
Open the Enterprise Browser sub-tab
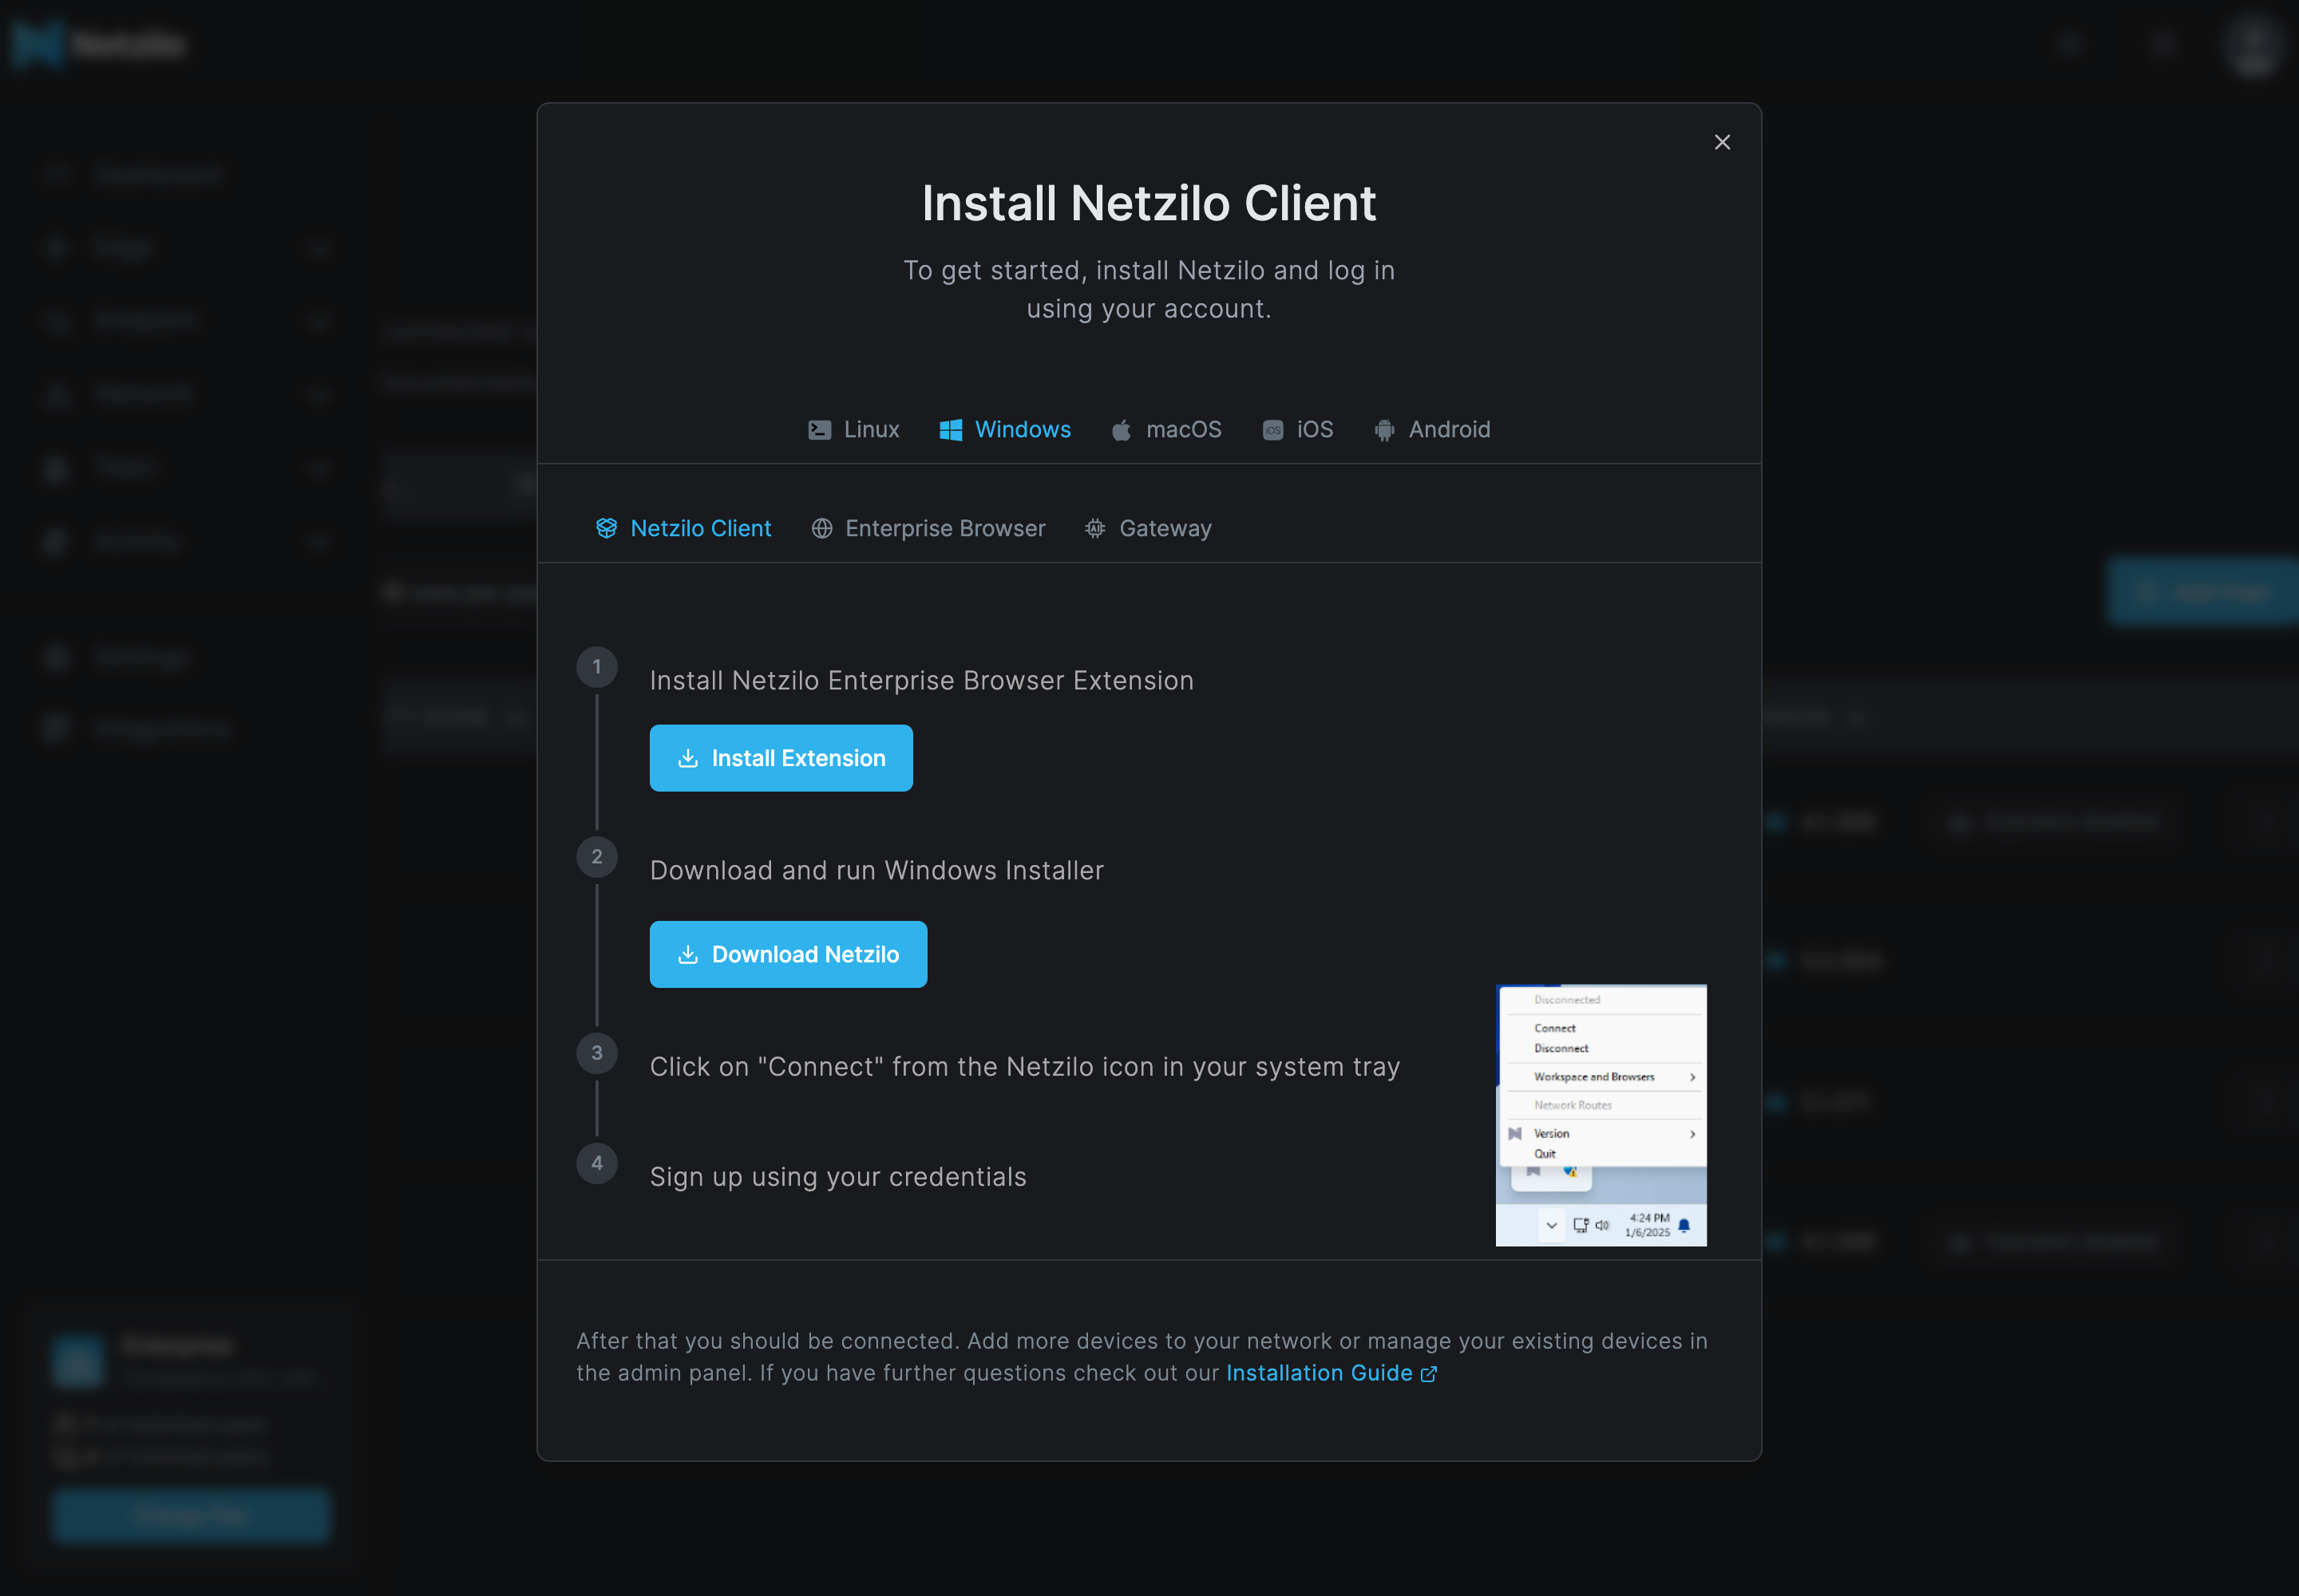[x=928, y=528]
